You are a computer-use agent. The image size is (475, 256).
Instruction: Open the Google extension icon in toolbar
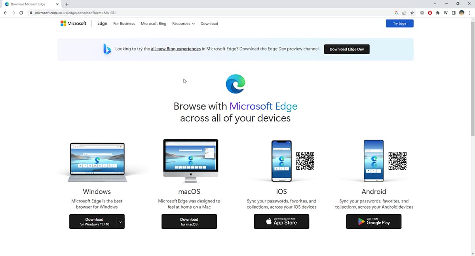(x=396, y=13)
